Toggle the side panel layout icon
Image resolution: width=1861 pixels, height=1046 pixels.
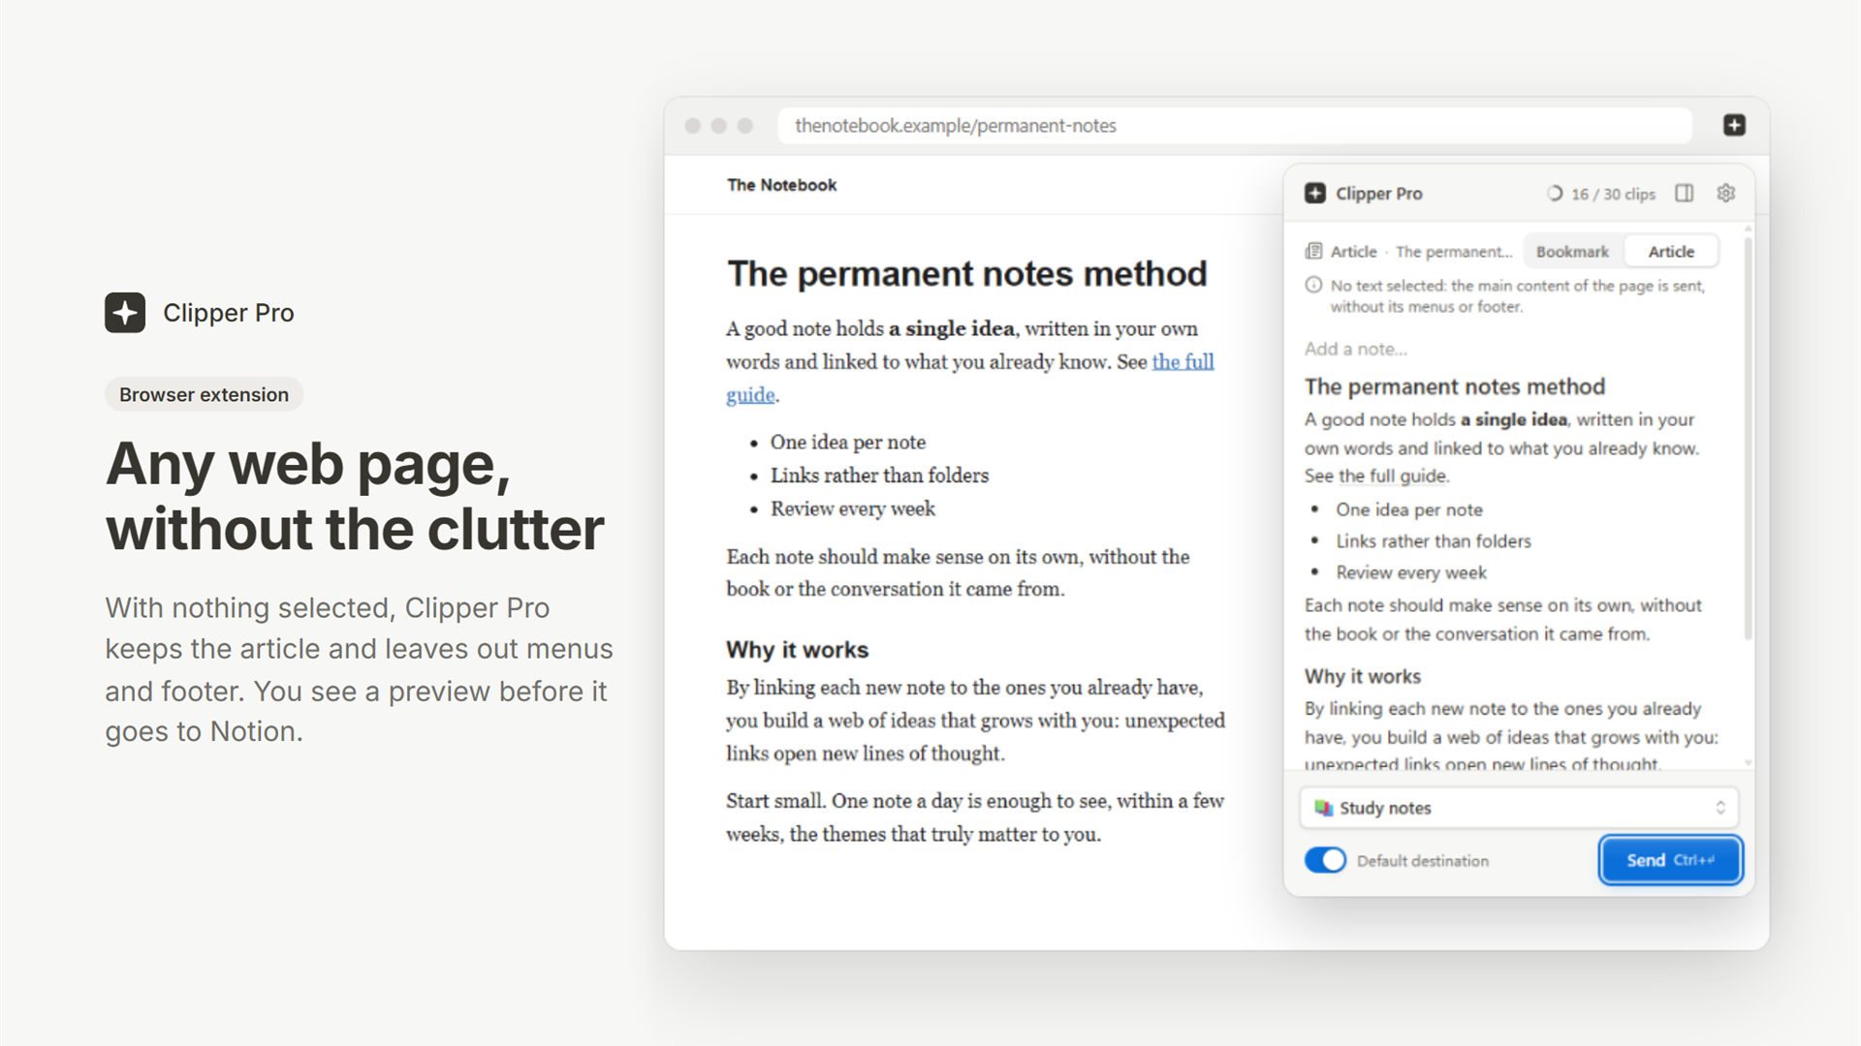[x=1685, y=193]
